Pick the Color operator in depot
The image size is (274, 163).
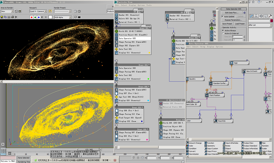[190, 146]
